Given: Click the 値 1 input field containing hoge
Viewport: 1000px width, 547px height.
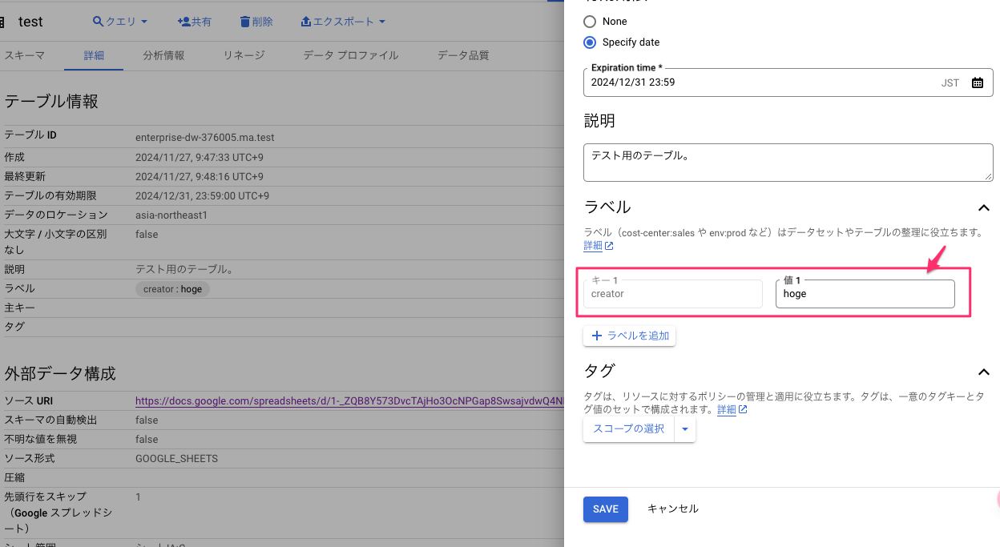Looking at the screenshot, I should (x=865, y=294).
